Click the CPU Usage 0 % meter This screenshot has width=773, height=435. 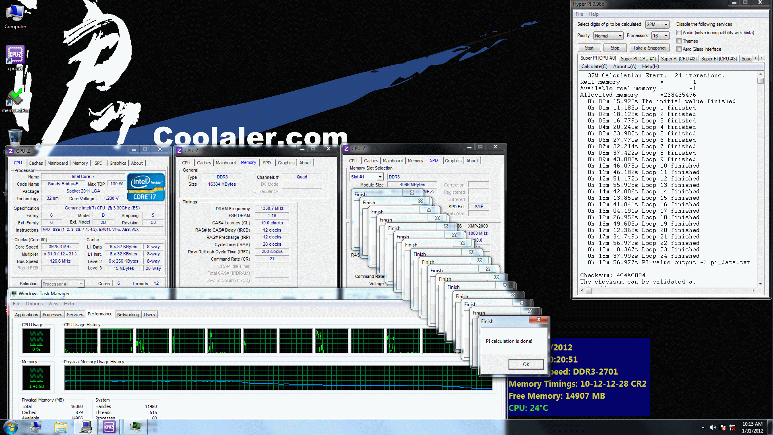point(36,340)
